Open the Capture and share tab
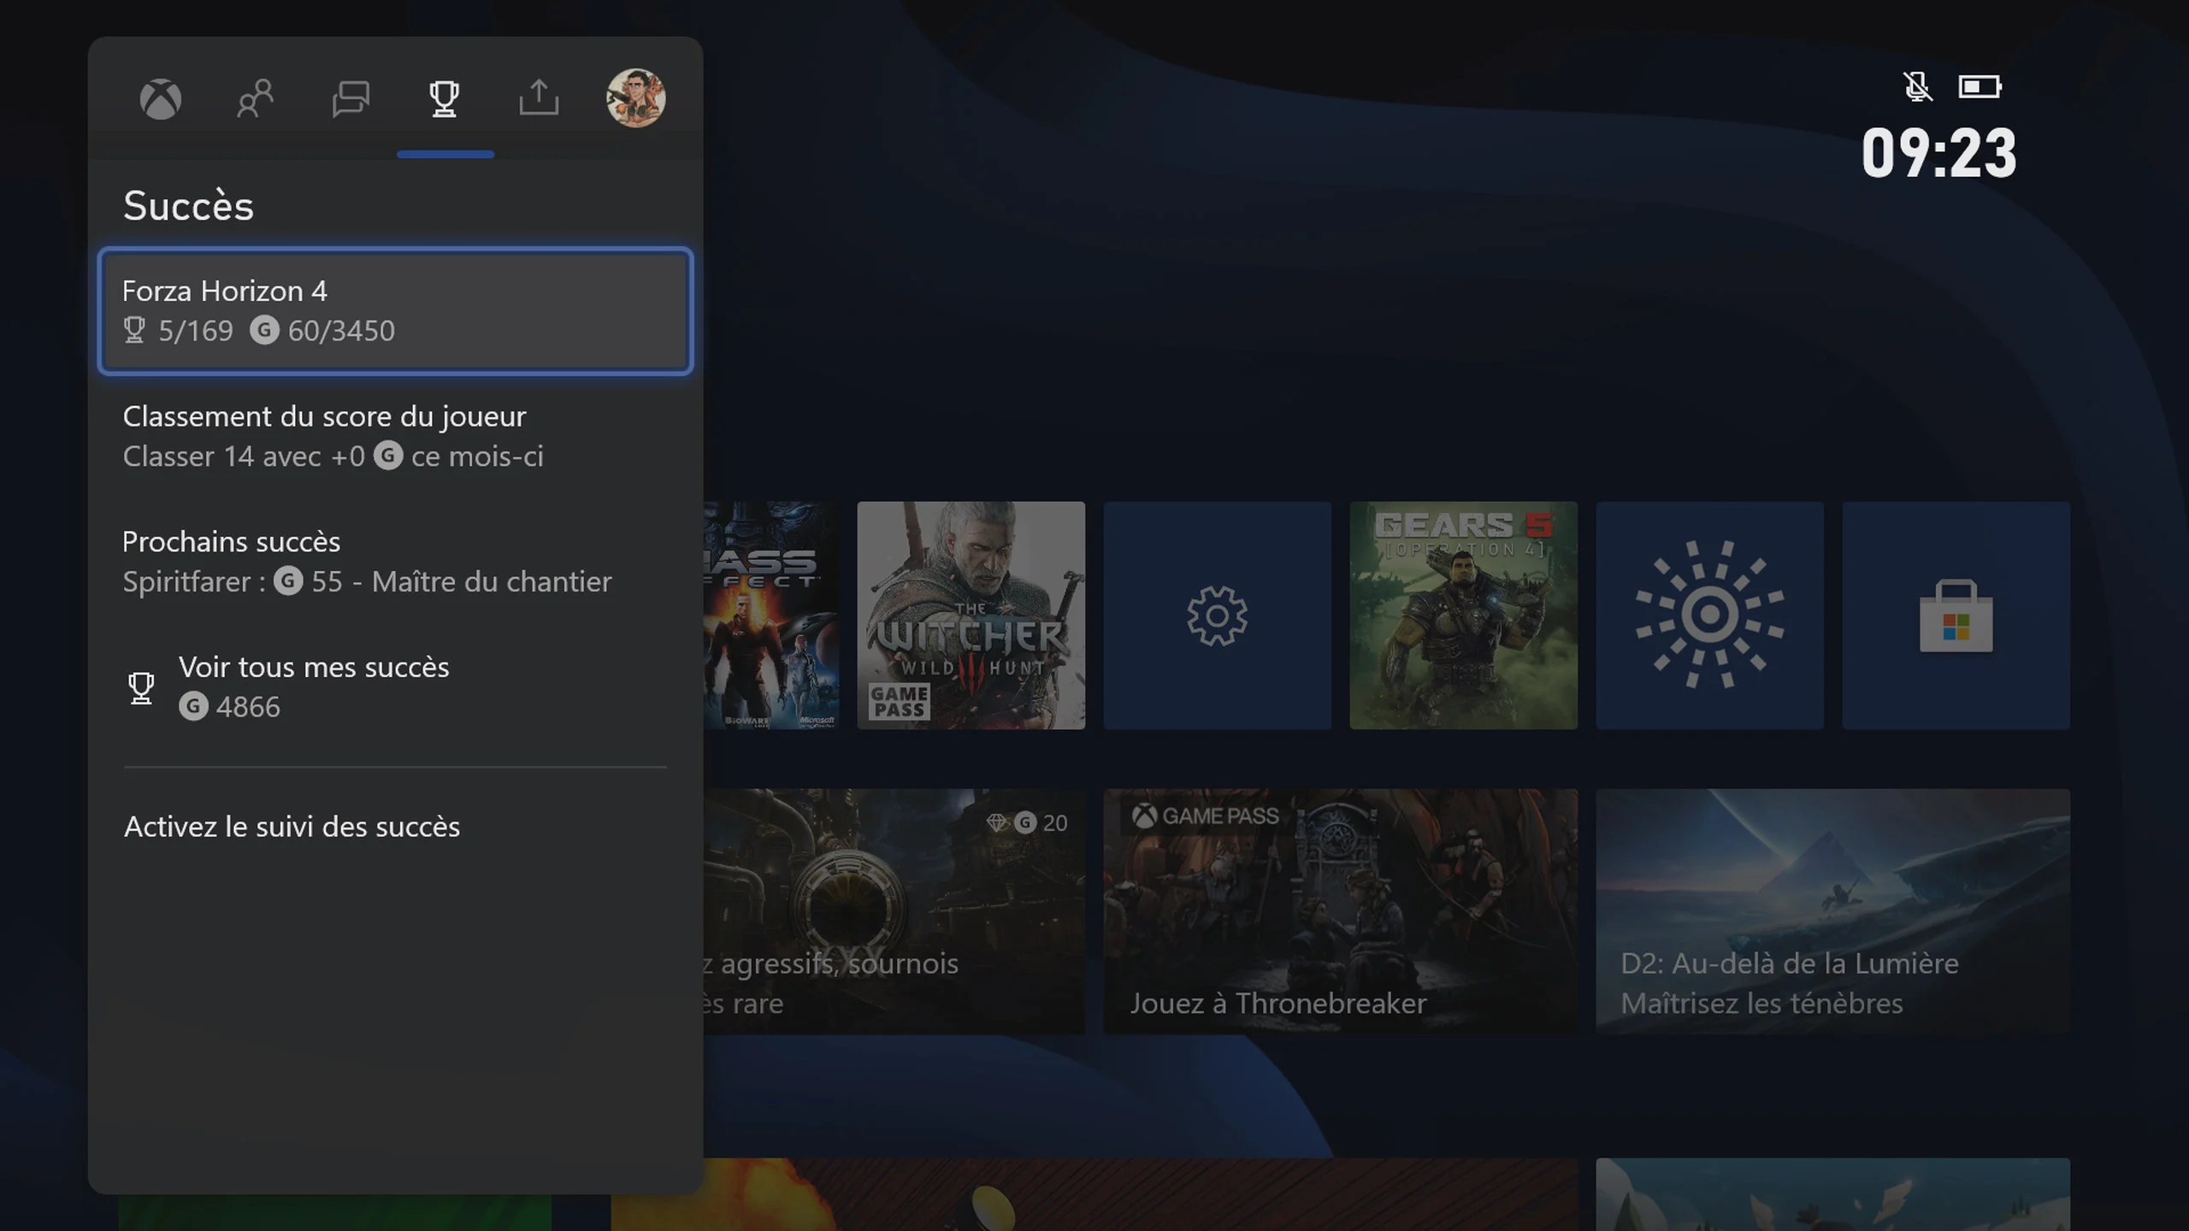This screenshot has width=2189, height=1231. (539, 97)
